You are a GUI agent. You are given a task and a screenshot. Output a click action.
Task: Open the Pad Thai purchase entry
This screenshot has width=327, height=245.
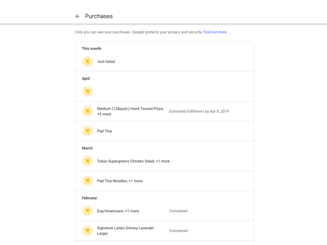click(104, 131)
